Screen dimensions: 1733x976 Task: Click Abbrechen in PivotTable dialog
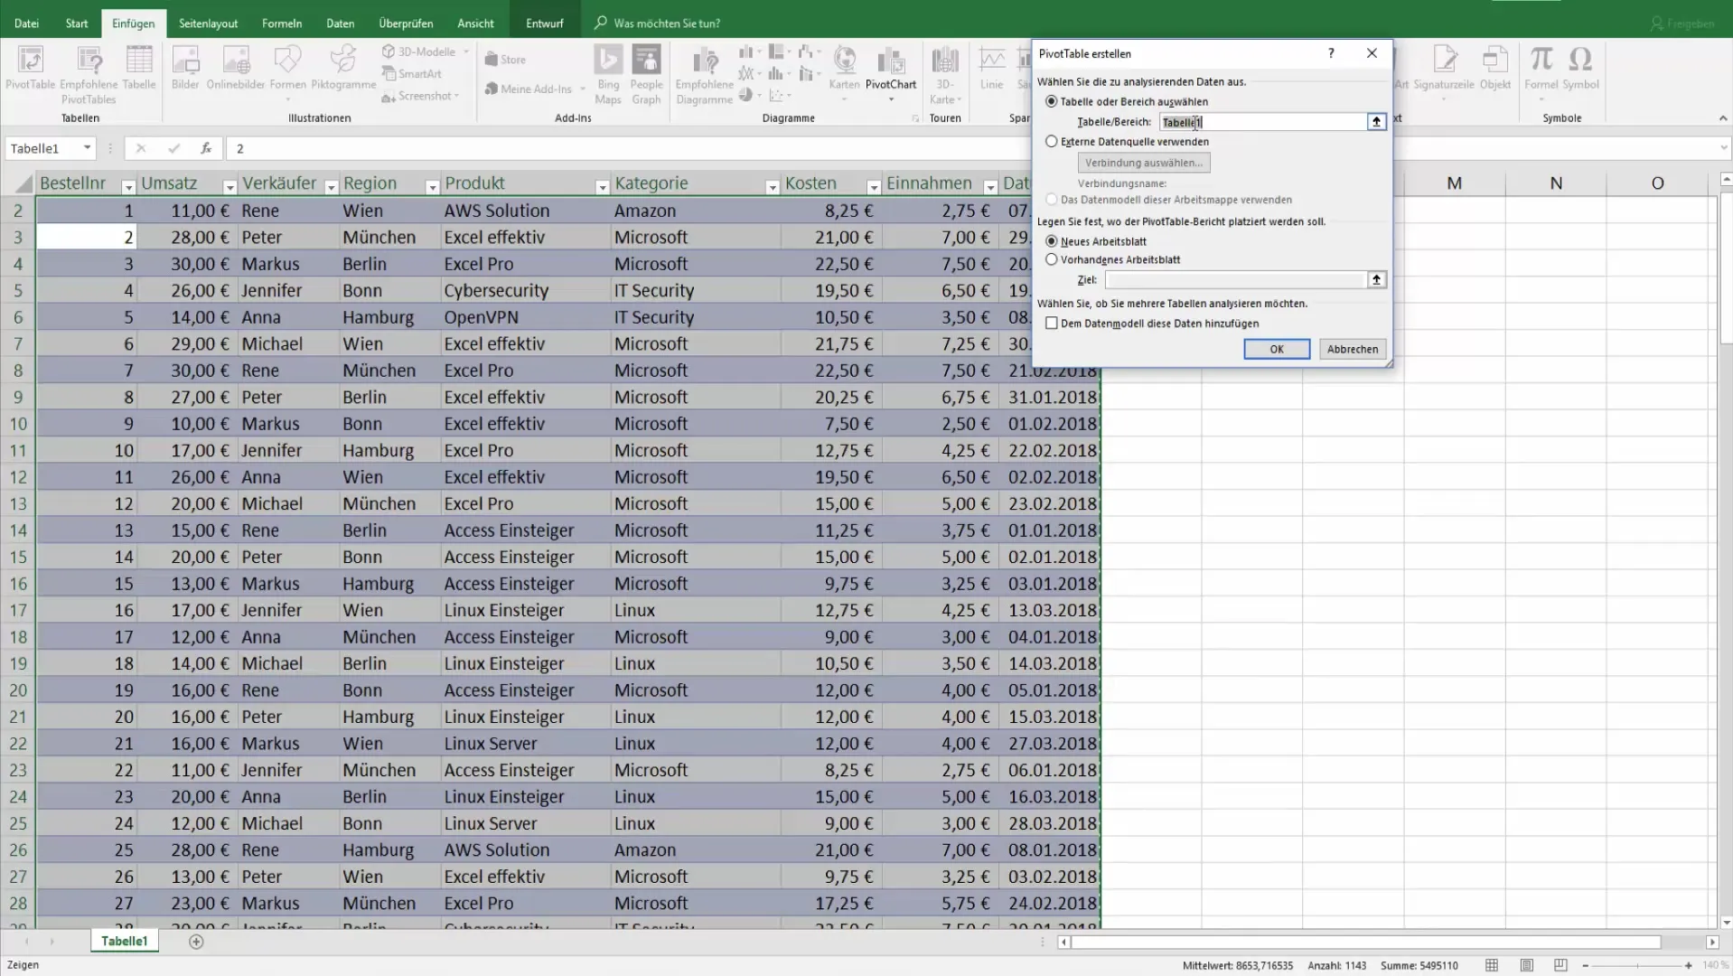(x=1353, y=350)
